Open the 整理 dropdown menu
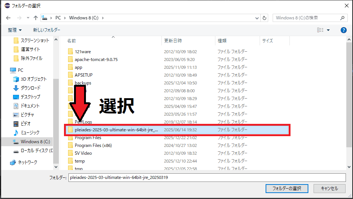This screenshot has width=353, height=199. [x=15, y=30]
